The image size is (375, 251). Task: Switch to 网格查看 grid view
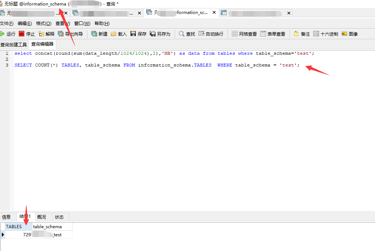(244, 34)
